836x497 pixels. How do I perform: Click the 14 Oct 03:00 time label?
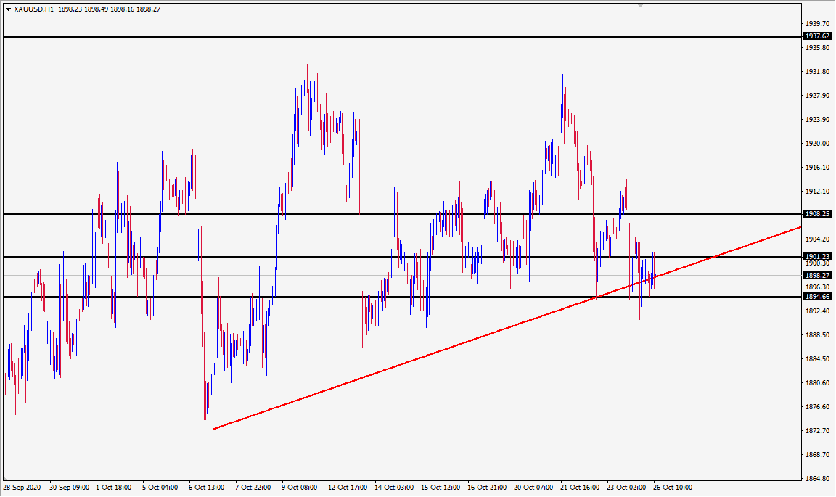click(x=394, y=488)
